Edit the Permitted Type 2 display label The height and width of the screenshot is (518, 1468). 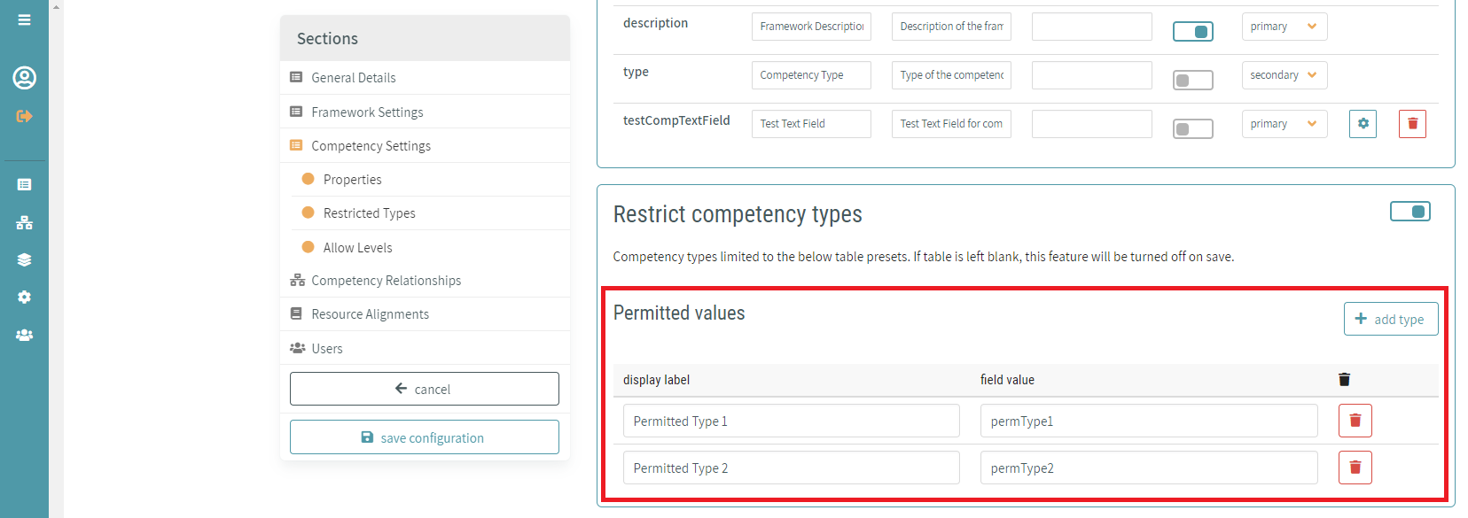[x=791, y=468]
